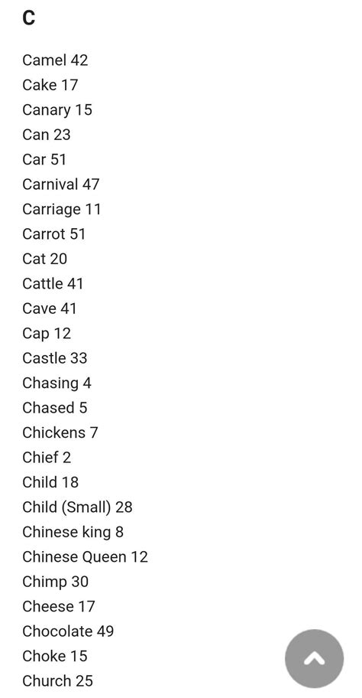Image resolution: width=362 pixels, height=698 pixels.
Task: Choose the Can 23 entry
Action: [46, 135]
